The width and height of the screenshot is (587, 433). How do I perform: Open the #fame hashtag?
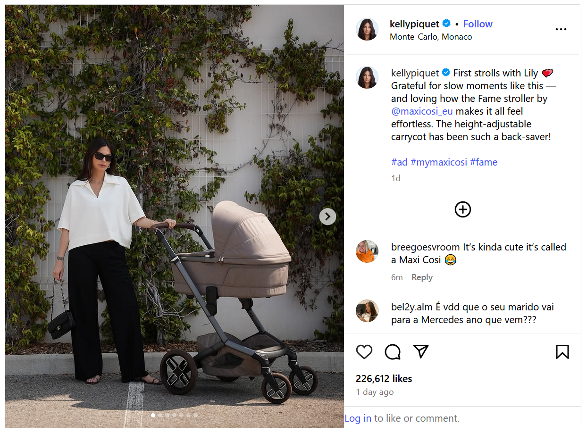[484, 162]
